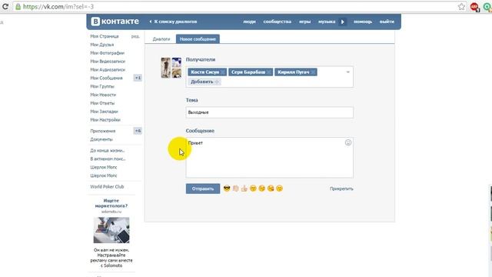Click the ВКонтакте logo
Viewport: 492px width, 277px height.
click(x=115, y=22)
